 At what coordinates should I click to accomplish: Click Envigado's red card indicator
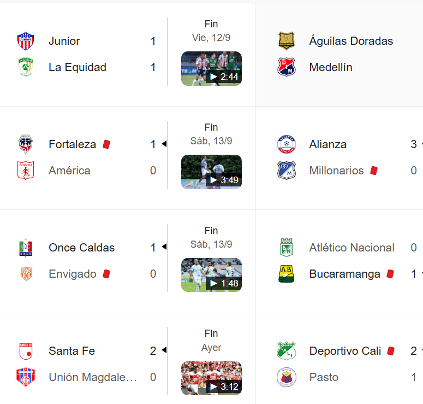(106, 274)
